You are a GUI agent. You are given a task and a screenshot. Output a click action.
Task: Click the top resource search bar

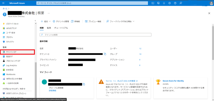pyautogui.click(x=92, y=3)
